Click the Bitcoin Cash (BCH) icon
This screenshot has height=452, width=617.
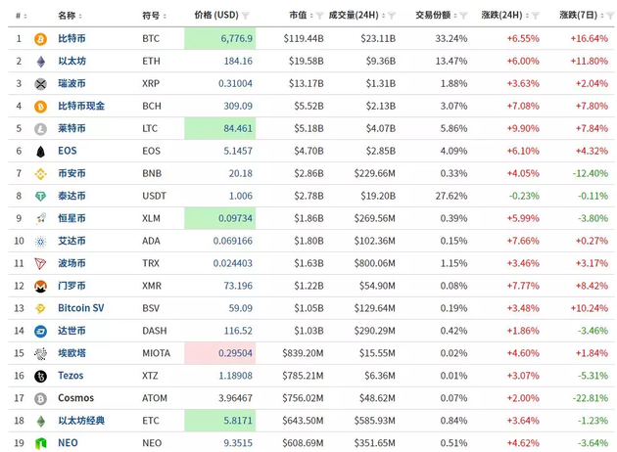40,107
